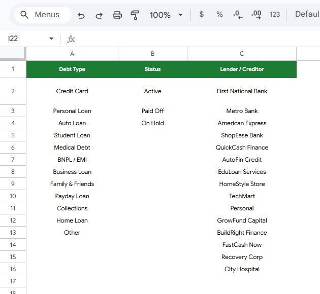Open the Menus search box
This screenshot has height=294, width=320.
pos(43,15)
